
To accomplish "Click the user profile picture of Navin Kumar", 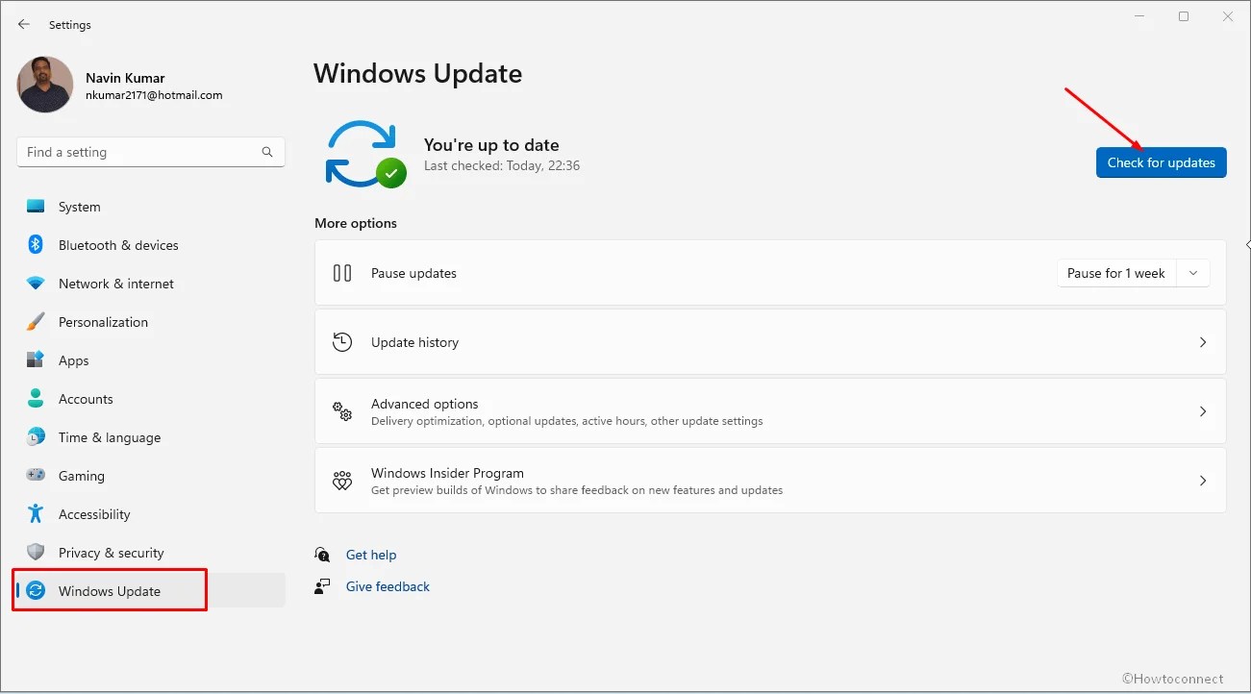I will 44,85.
